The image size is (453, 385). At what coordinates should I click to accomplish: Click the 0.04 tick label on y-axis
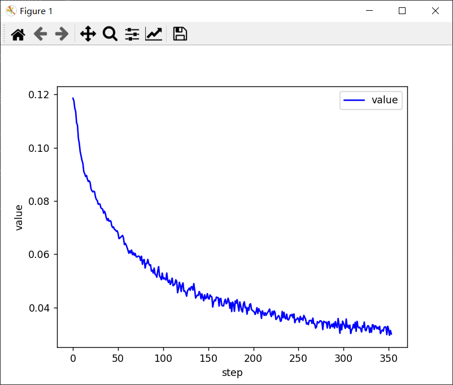[x=40, y=308]
